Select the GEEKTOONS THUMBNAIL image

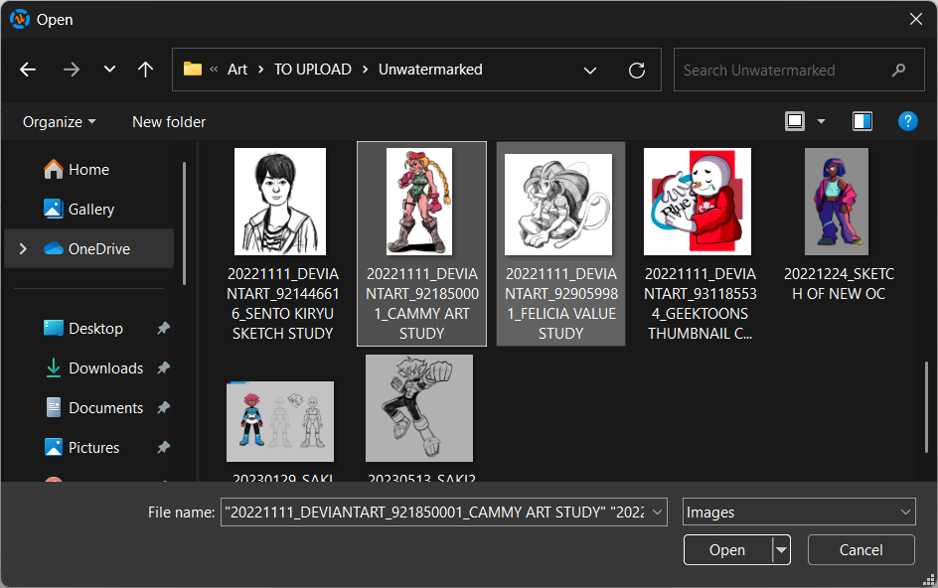pyautogui.click(x=698, y=202)
